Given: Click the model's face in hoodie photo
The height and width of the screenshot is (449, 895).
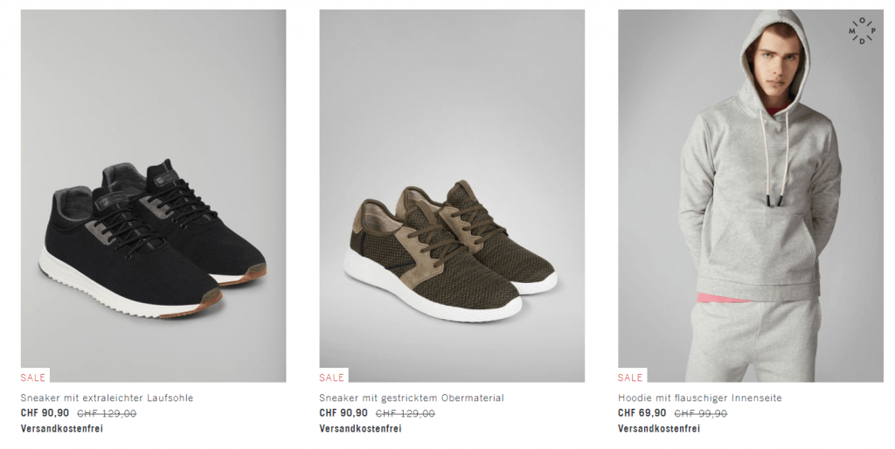Looking at the screenshot, I should (x=777, y=66).
